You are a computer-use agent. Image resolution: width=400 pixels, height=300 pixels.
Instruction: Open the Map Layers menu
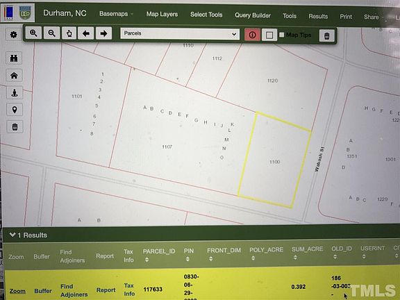pos(162,14)
